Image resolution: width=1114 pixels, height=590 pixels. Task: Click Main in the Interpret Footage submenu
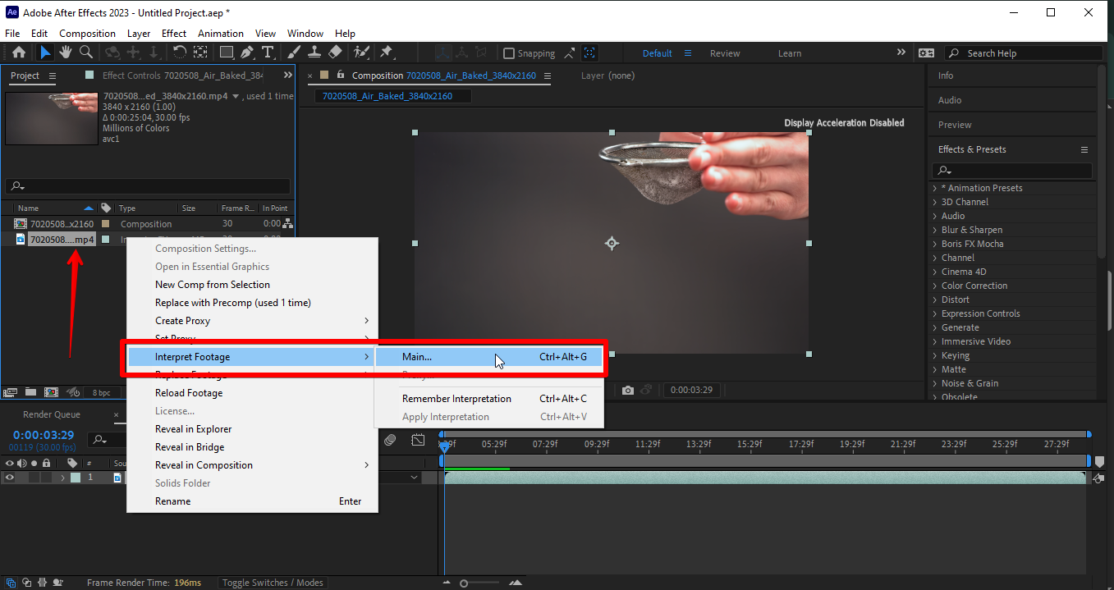[414, 356]
